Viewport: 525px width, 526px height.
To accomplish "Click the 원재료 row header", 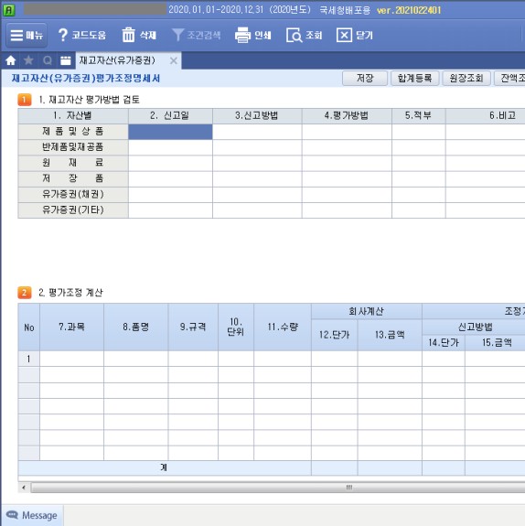I will (x=73, y=163).
